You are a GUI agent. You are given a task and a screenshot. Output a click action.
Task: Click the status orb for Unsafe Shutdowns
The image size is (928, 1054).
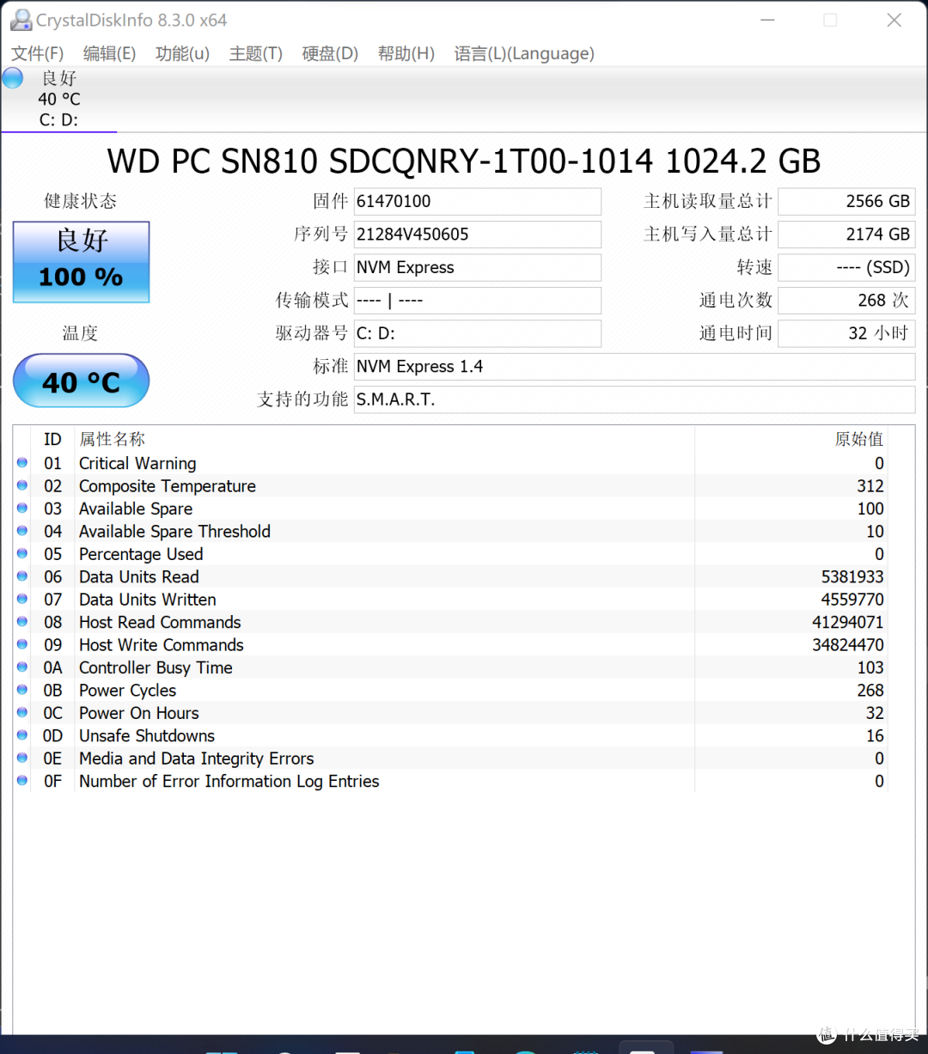[22, 736]
